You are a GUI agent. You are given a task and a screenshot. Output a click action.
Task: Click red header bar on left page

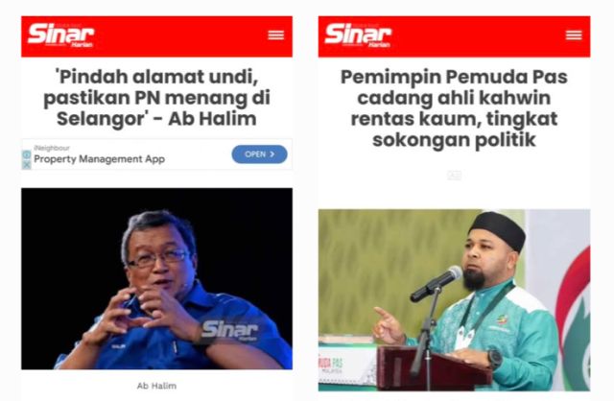tap(156, 36)
